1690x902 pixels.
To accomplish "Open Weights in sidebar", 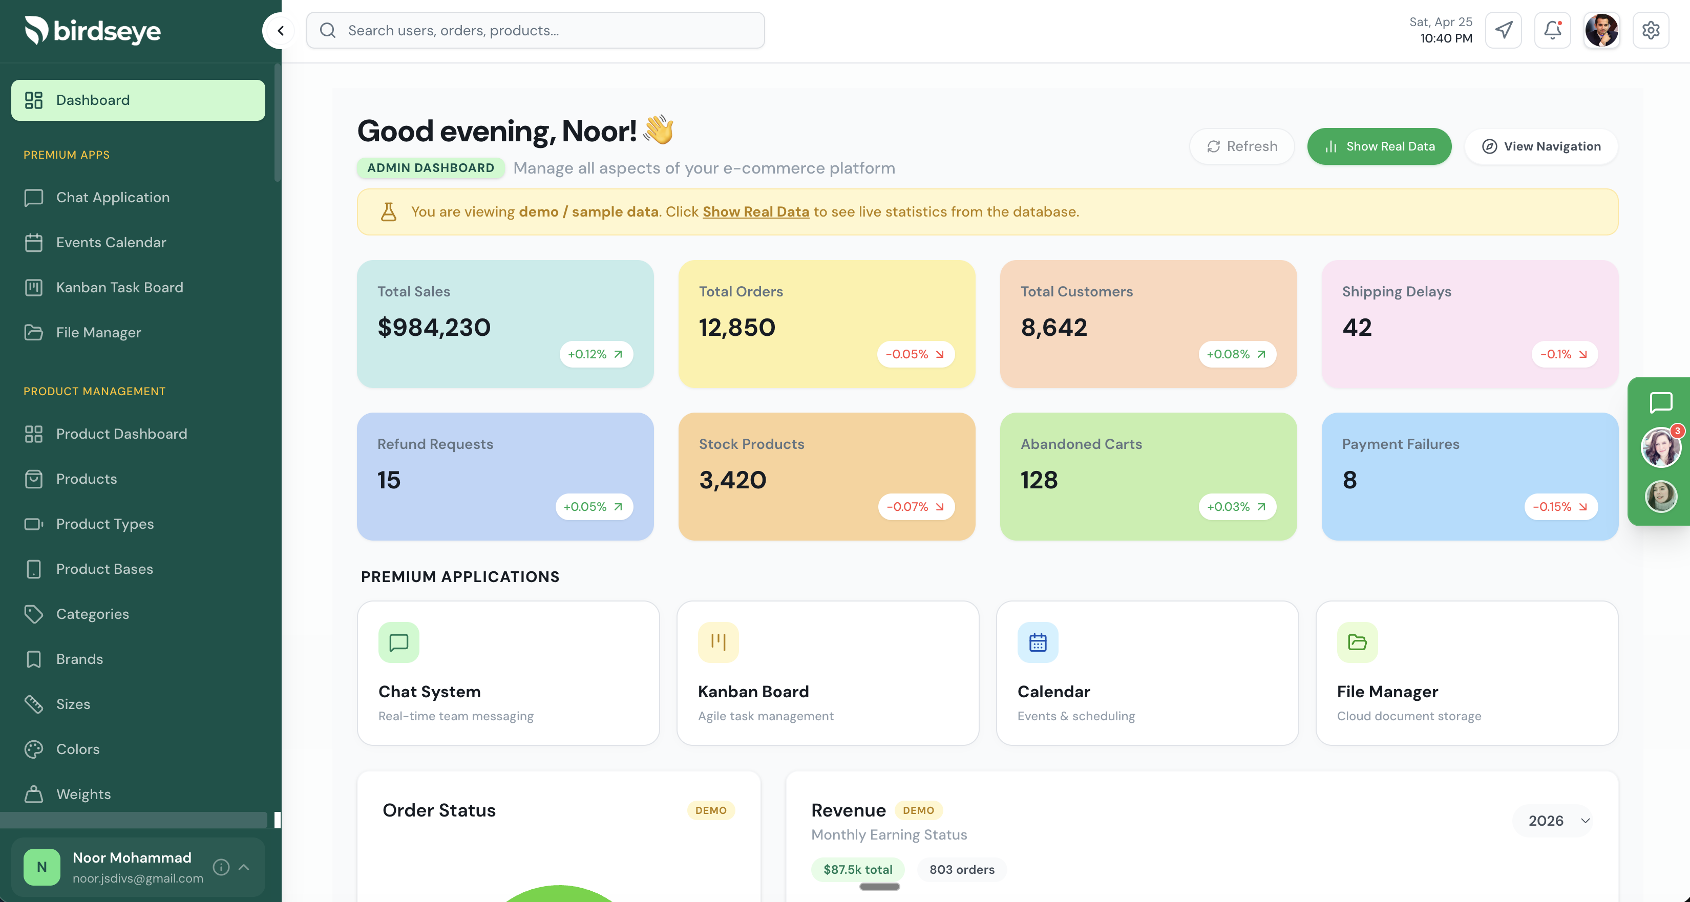I will tap(138, 794).
